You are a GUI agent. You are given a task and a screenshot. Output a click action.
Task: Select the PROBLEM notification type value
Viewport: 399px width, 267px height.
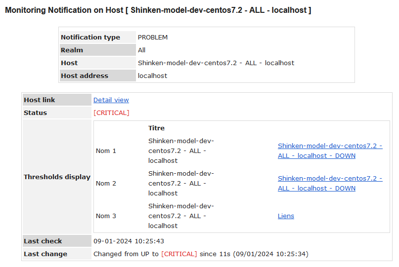[x=153, y=37]
